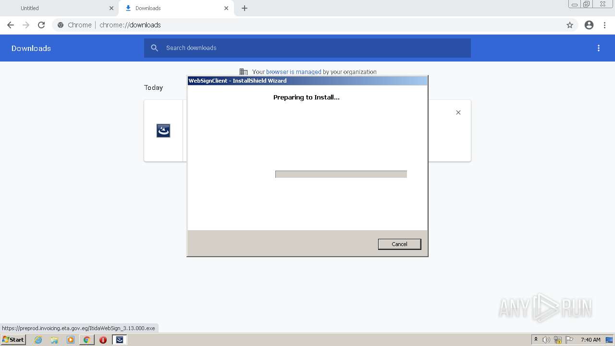Restore down the Chrome window
The height and width of the screenshot is (346, 615).
click(587, 4)
